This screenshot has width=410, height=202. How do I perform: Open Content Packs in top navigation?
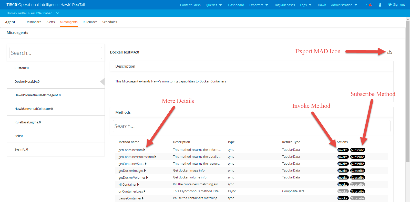click(190, 5)
